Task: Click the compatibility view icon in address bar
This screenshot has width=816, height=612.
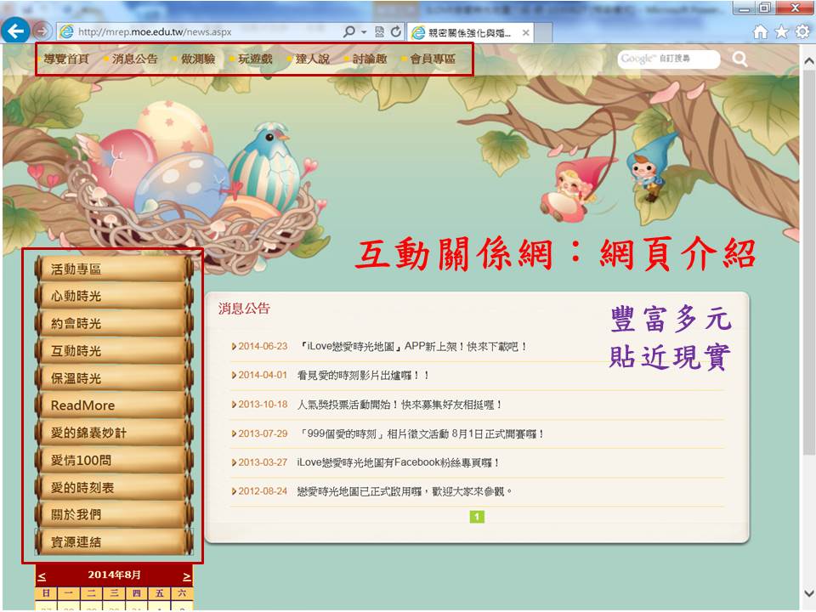Action: 379,31
